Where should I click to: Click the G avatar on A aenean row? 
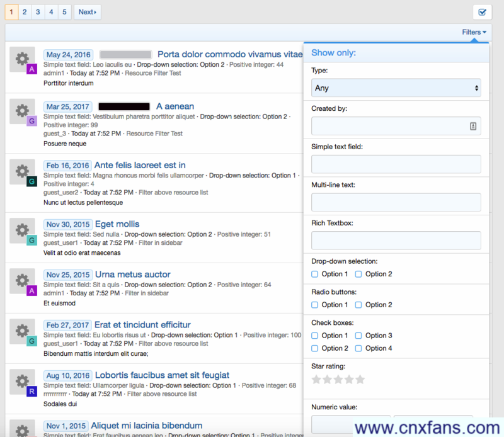pyautogui.click(x=31, y=121)
